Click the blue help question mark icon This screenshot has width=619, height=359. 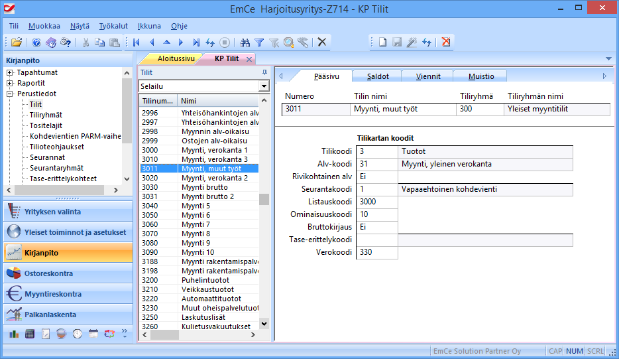(36, 42)
